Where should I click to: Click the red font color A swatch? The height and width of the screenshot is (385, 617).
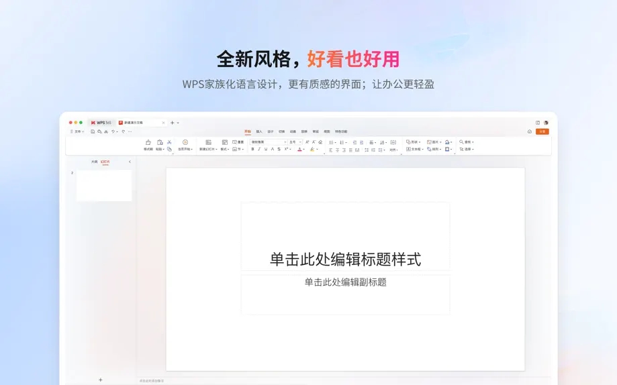click(x=299, y=150)
